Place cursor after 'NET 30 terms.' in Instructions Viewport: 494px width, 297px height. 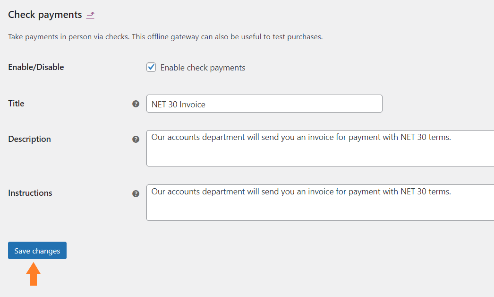452,192
